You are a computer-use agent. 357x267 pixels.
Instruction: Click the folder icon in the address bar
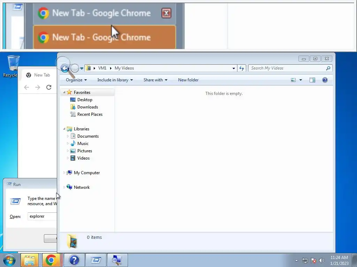(88, 68)
